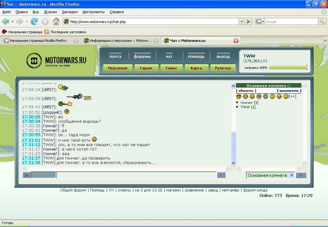Open the Инструменты menu

(93, 12)
